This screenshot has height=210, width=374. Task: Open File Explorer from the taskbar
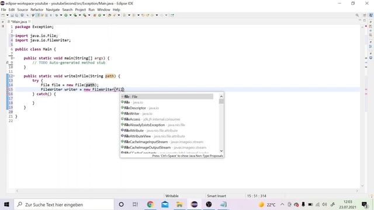[179, 205]
